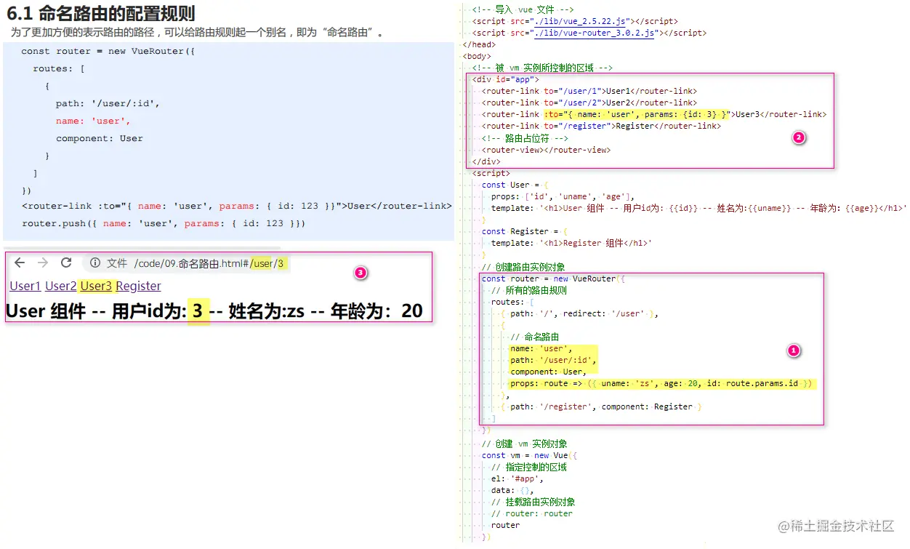Screen dimensions: 910x549
Task: Open the Register link
Action: point(139,286)
